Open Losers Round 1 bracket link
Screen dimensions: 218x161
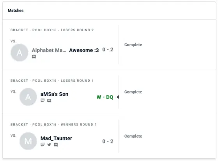[x=52, y=80]
